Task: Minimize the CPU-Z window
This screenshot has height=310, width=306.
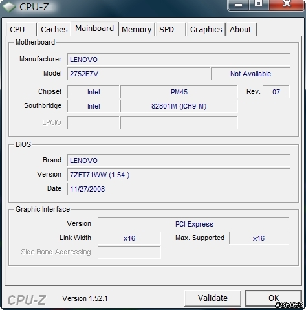Action: 238,5
